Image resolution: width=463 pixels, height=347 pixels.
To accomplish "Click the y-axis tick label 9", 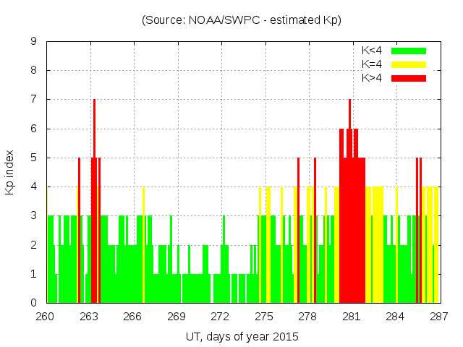I will click(x=33, y=41).
